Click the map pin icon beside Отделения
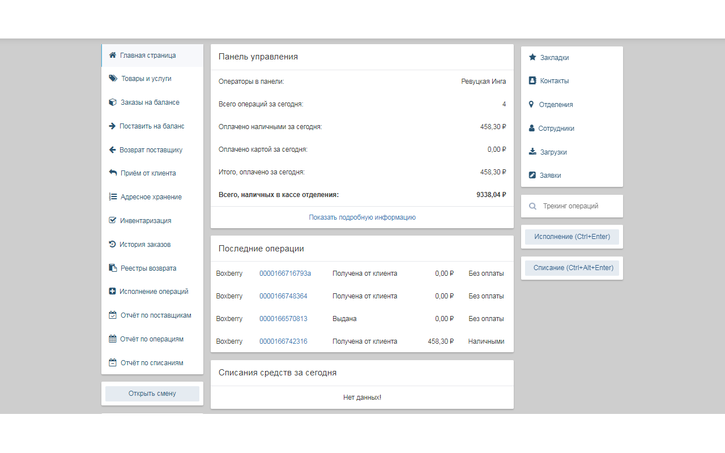Viewport: 725px width, 453px height. click(531, 105)
